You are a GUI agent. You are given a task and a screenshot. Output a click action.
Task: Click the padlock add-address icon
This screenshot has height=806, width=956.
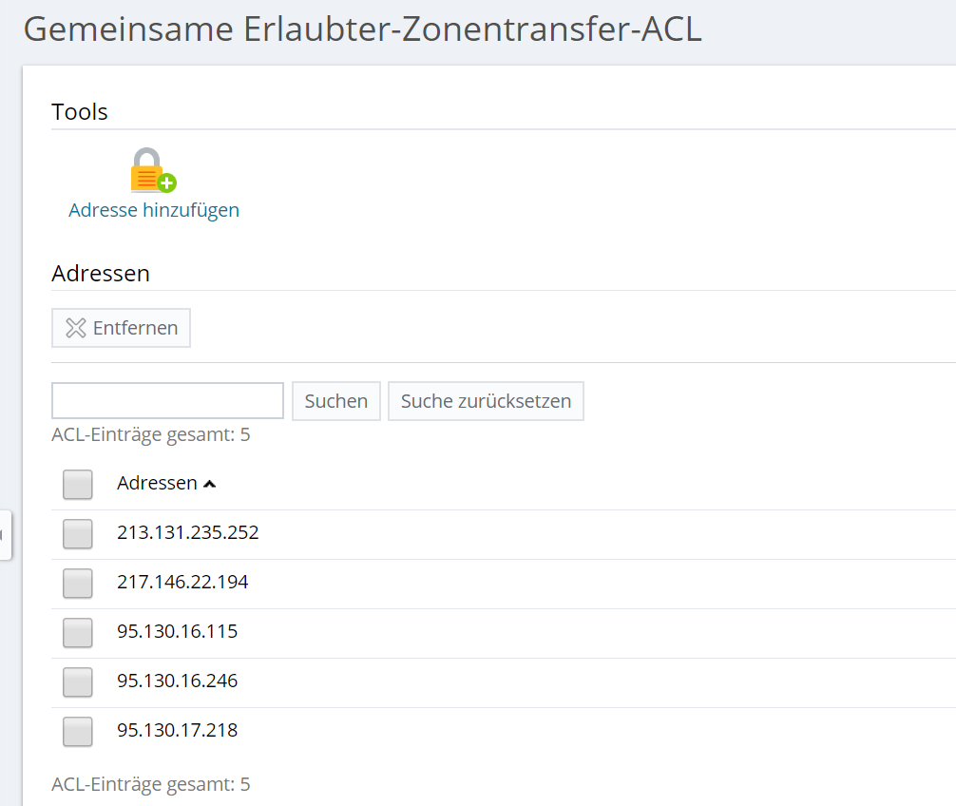tap(153, 170)
